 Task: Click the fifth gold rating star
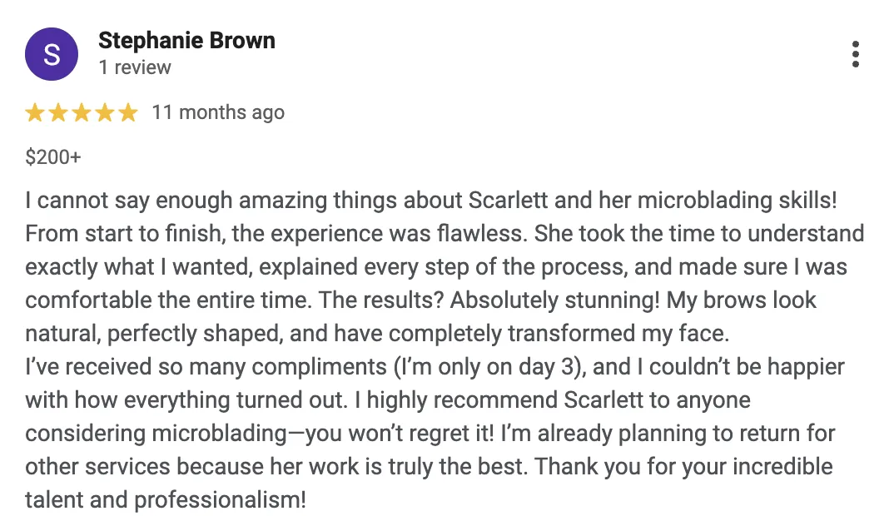click(128, 112)
